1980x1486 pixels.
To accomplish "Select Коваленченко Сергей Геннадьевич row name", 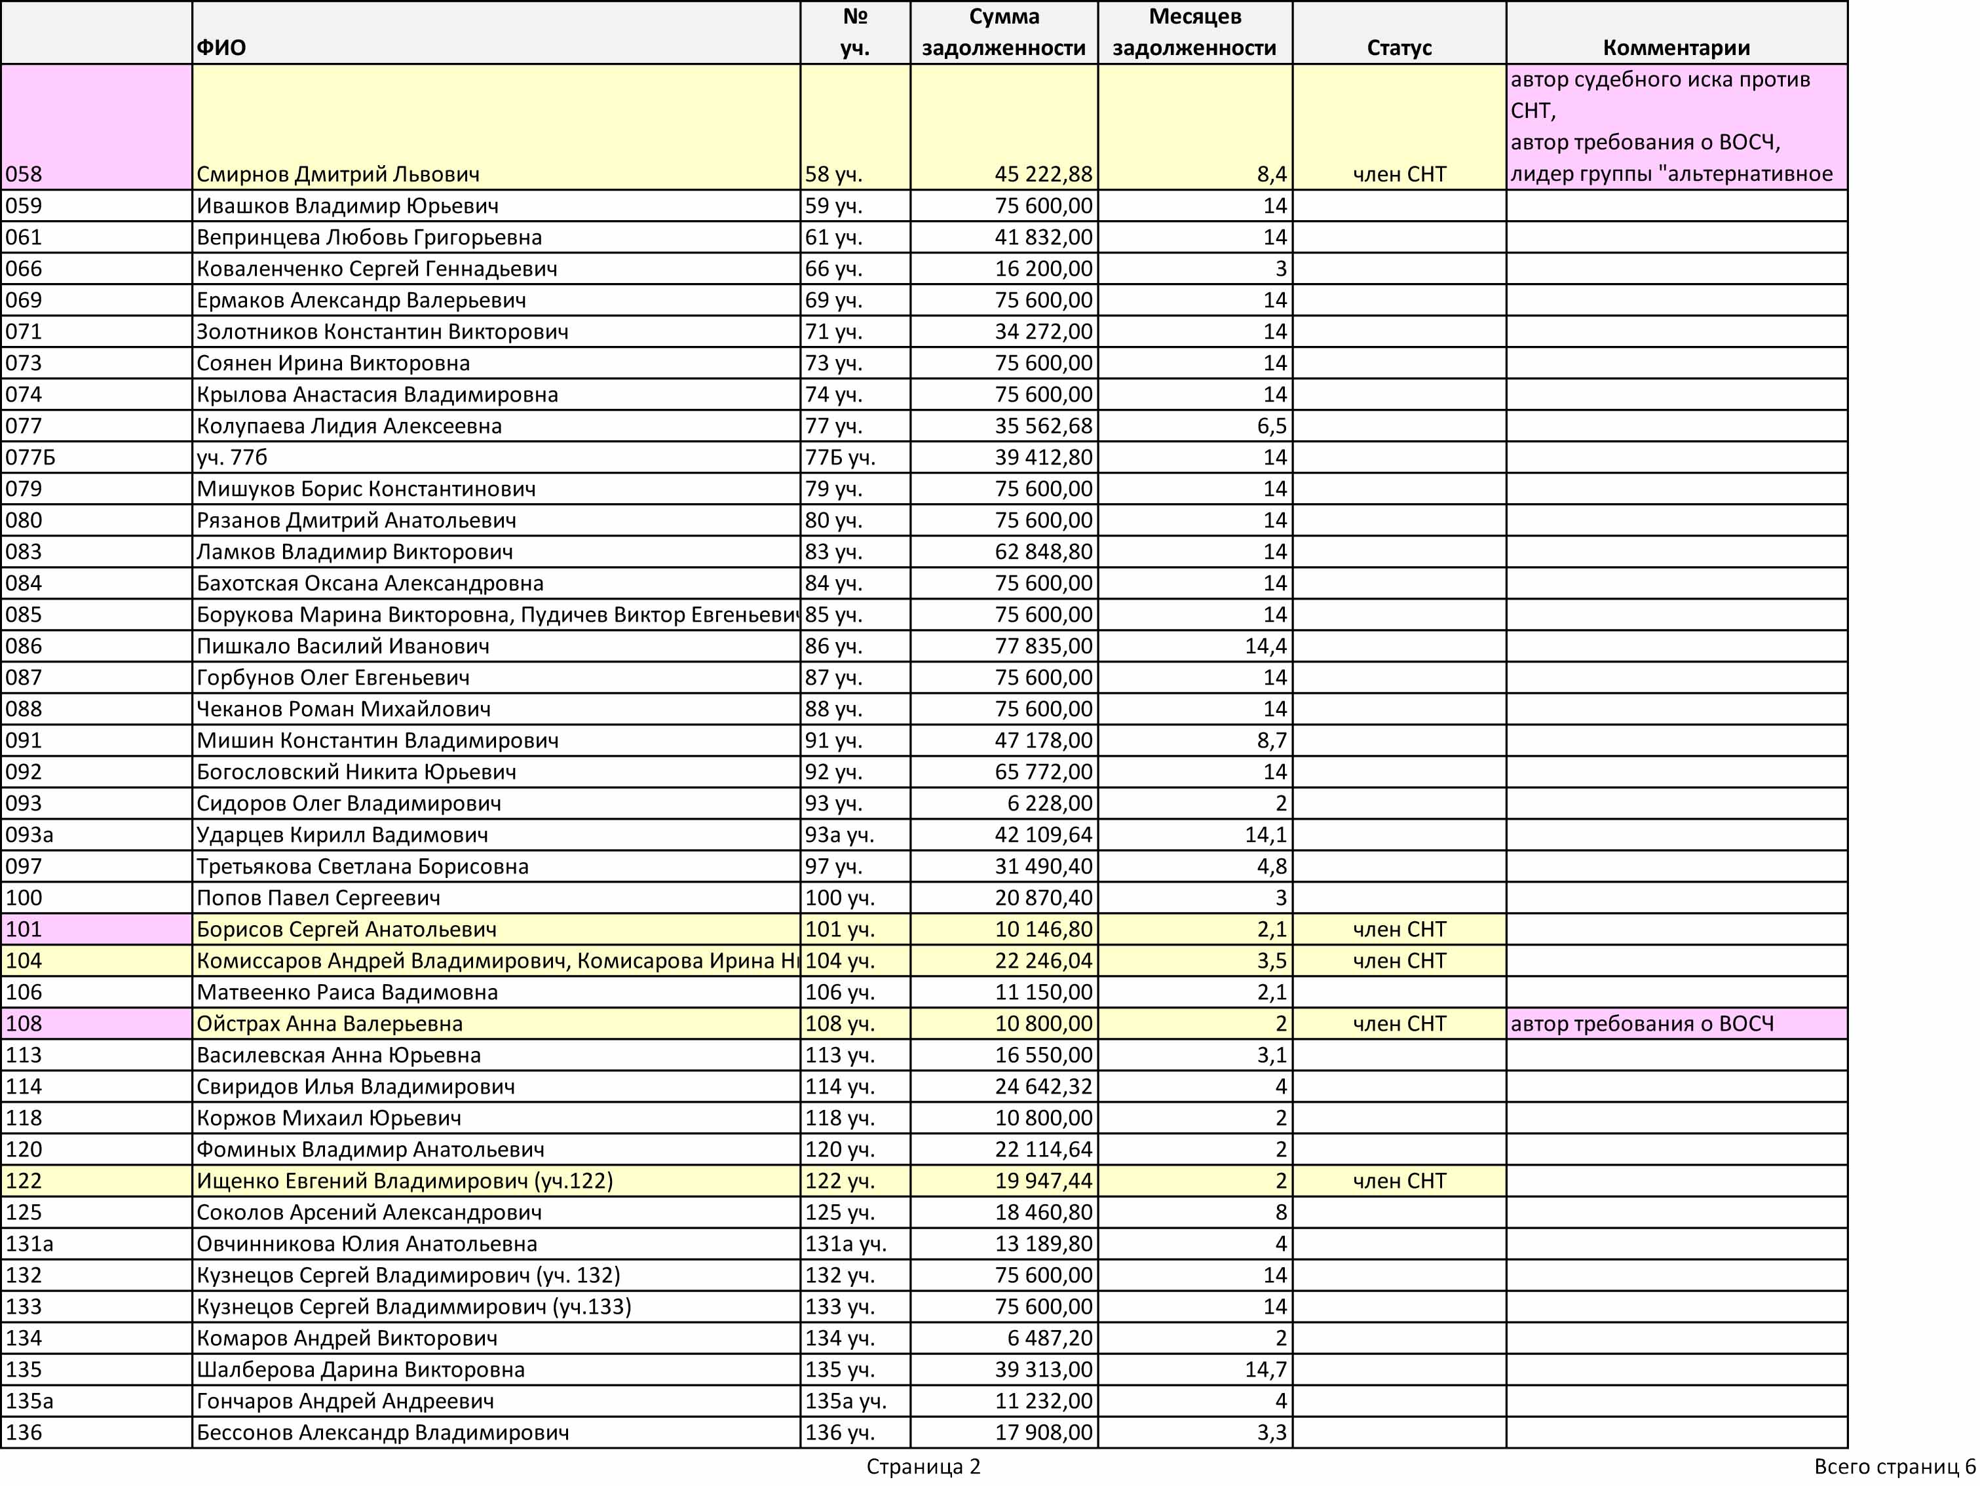I will pyautogui.click(x=377, y=269).
